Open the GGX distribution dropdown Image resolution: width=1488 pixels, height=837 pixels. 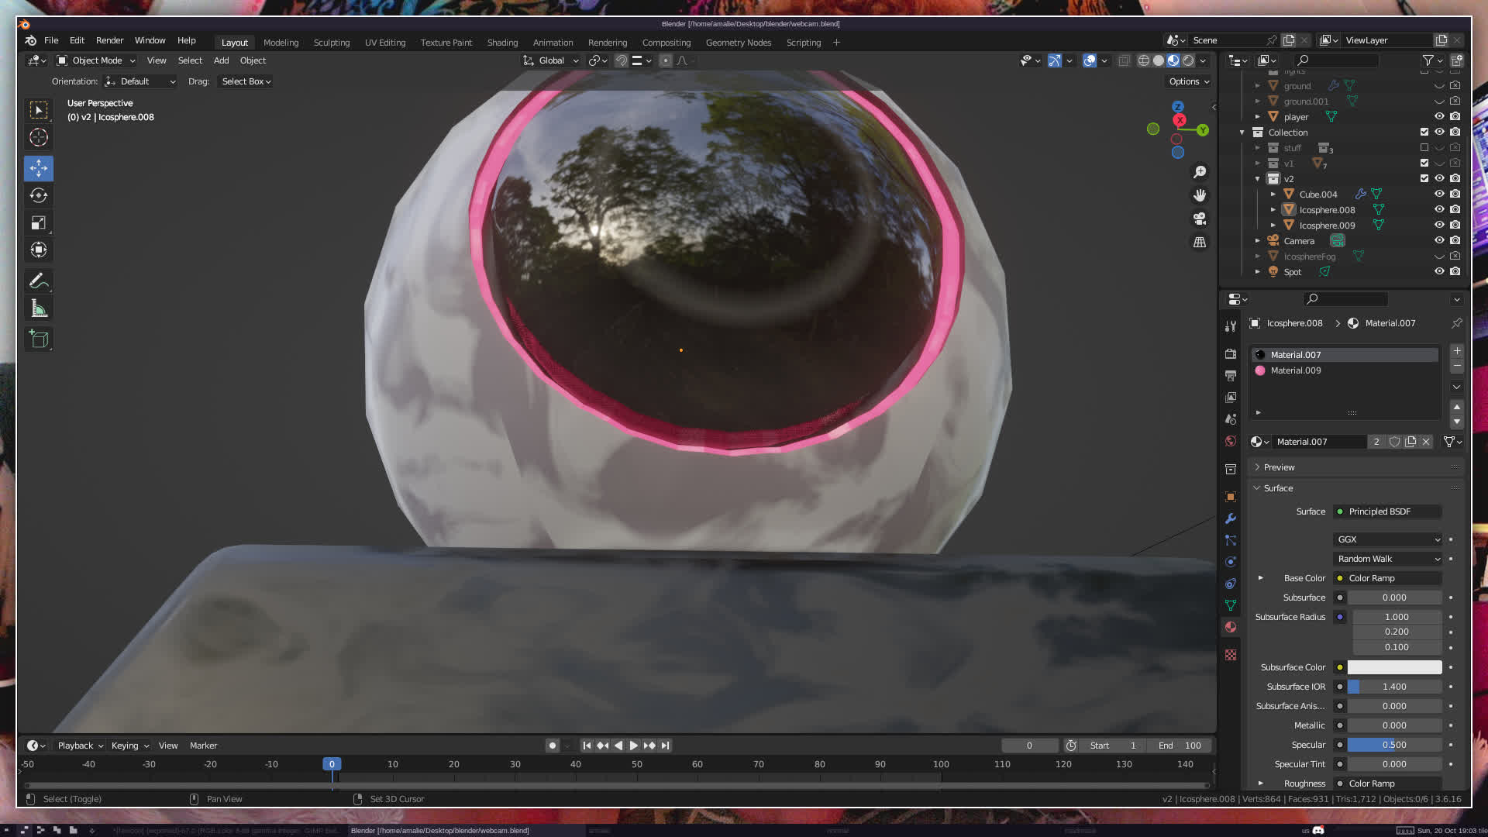[1387, 539]
